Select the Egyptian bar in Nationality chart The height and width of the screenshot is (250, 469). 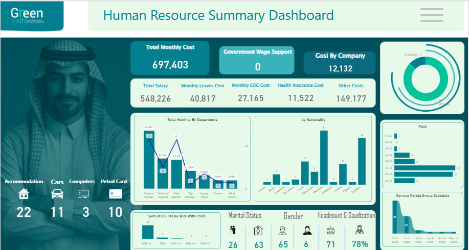tap(361, 161)
